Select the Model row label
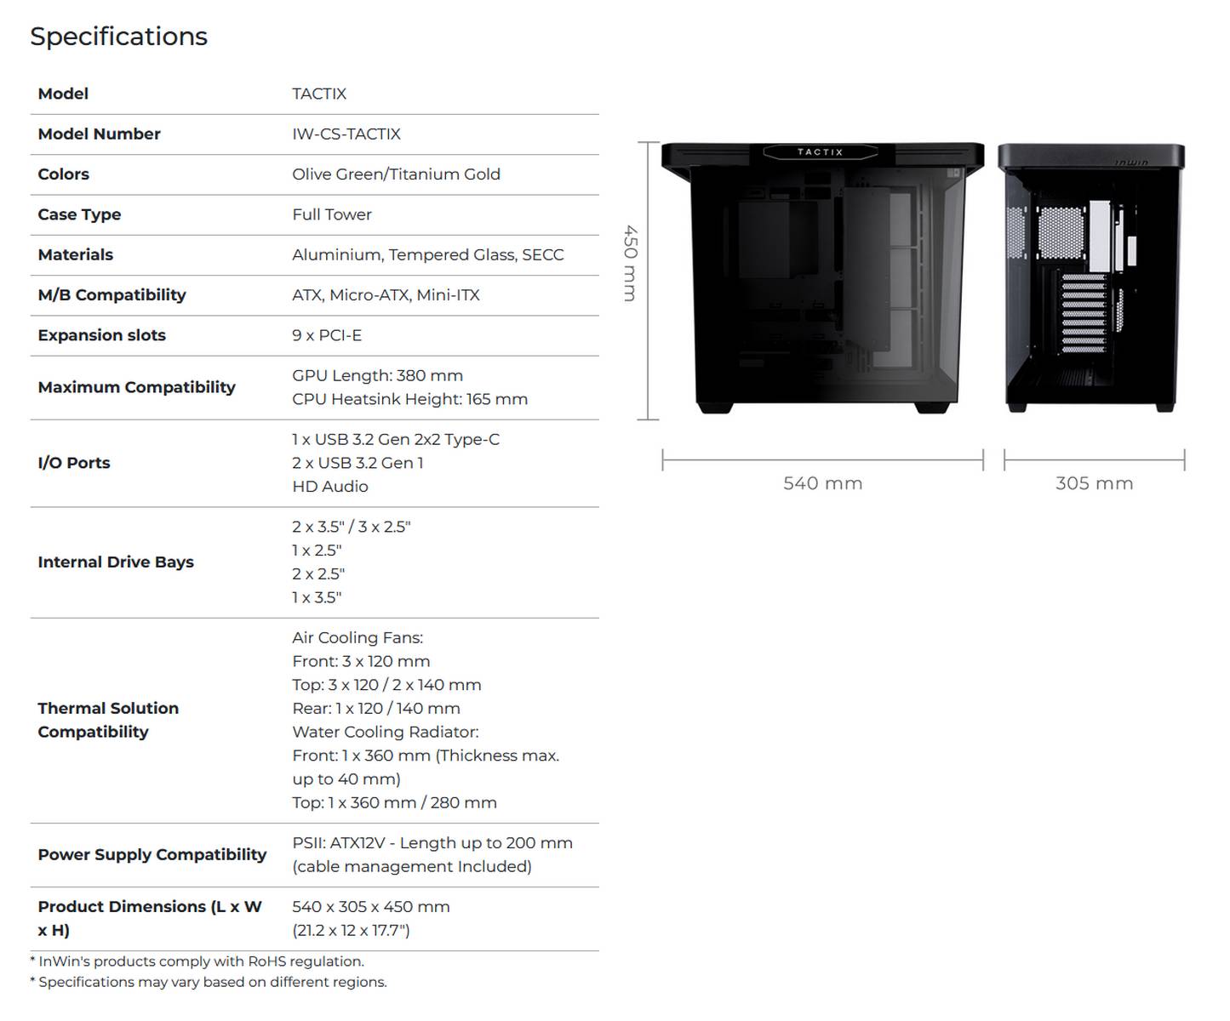Image resolution: width=1230 pixels, height=1021 pixels. (x=63, y=94)
